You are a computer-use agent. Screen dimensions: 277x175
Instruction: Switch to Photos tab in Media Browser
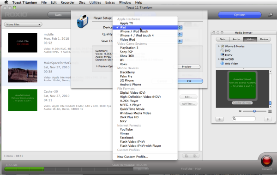(x=264, y=39)
